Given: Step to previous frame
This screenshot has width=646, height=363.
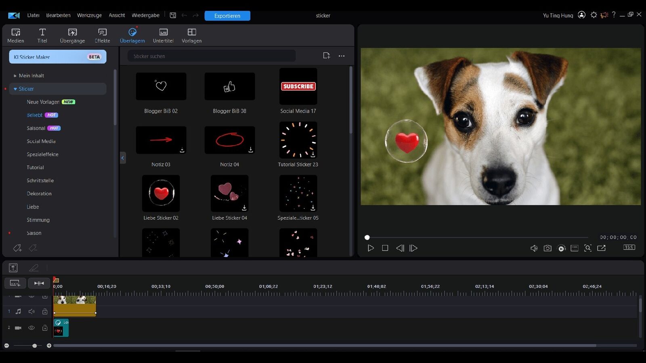Looking at the screenshot, I should point(400,248).
